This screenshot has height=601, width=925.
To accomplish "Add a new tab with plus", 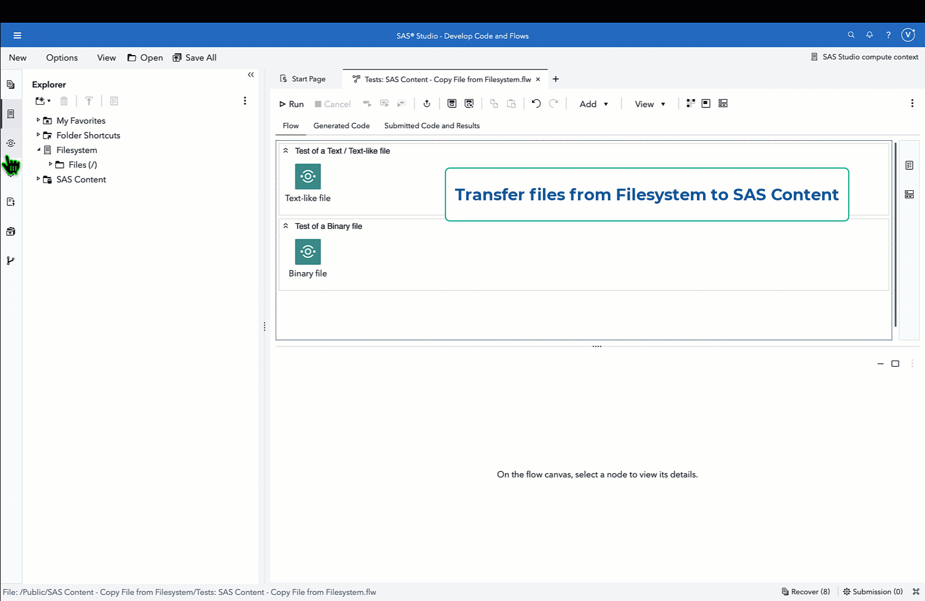I will click(556, 79).
